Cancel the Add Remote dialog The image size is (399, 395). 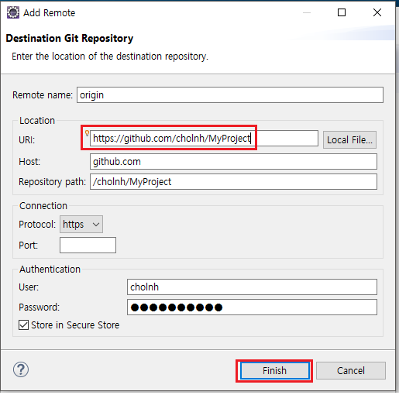pyautogui.click(x=351, y=371)
